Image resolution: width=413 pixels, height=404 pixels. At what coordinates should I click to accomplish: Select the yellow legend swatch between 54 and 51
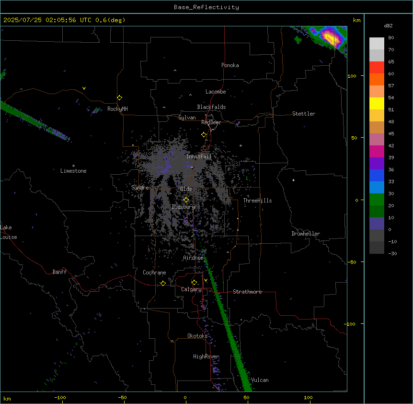pyautogui.click(x=377, y=103)
